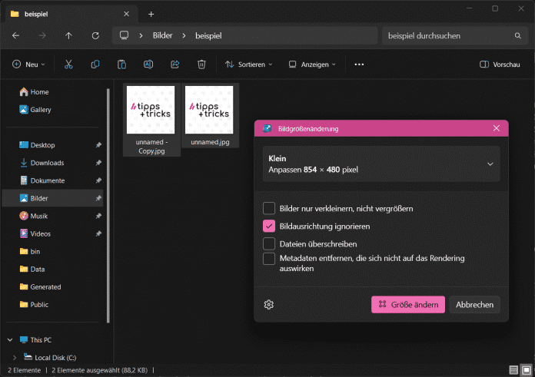Open the three-dots more options menu
Viewport: 535px width, 377px height.
coord(359,64)
